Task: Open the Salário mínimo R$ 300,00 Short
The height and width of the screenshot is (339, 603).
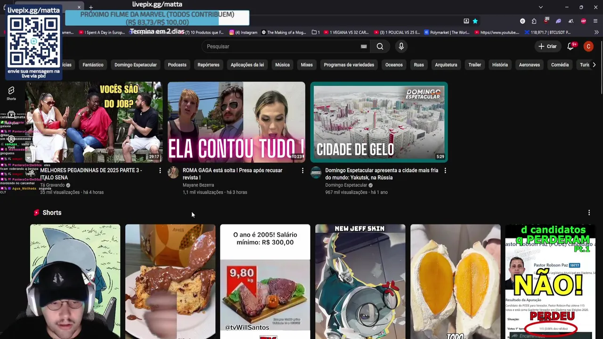Action: (x=265, y=281)
